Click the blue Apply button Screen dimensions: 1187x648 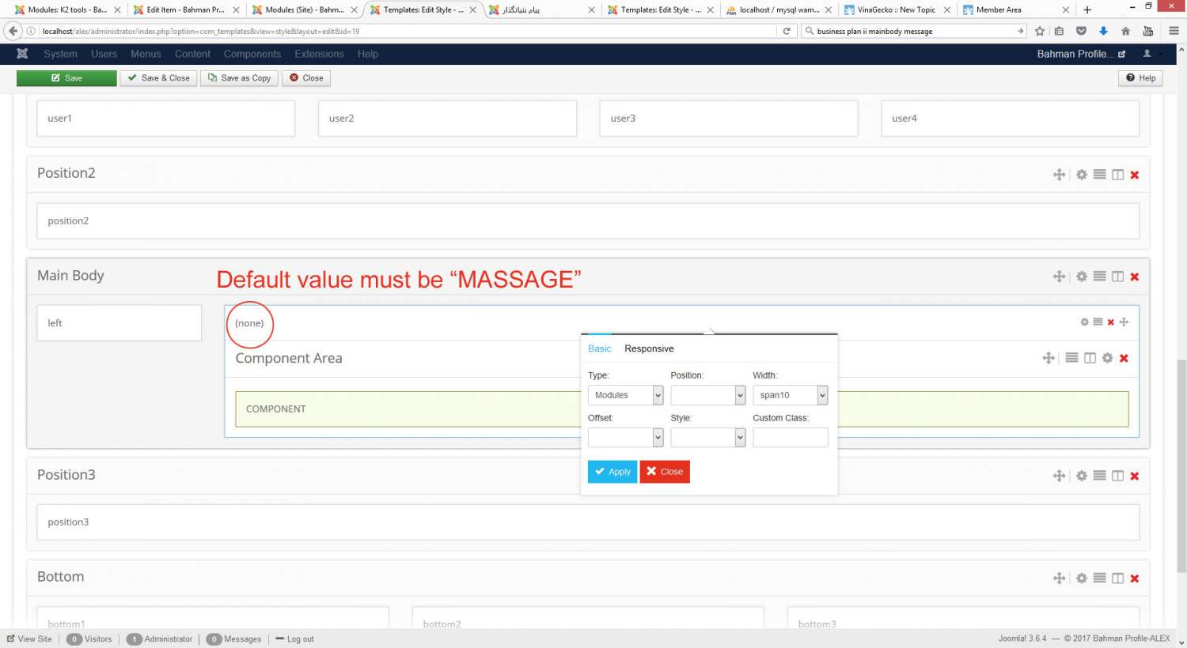(612, 472)
